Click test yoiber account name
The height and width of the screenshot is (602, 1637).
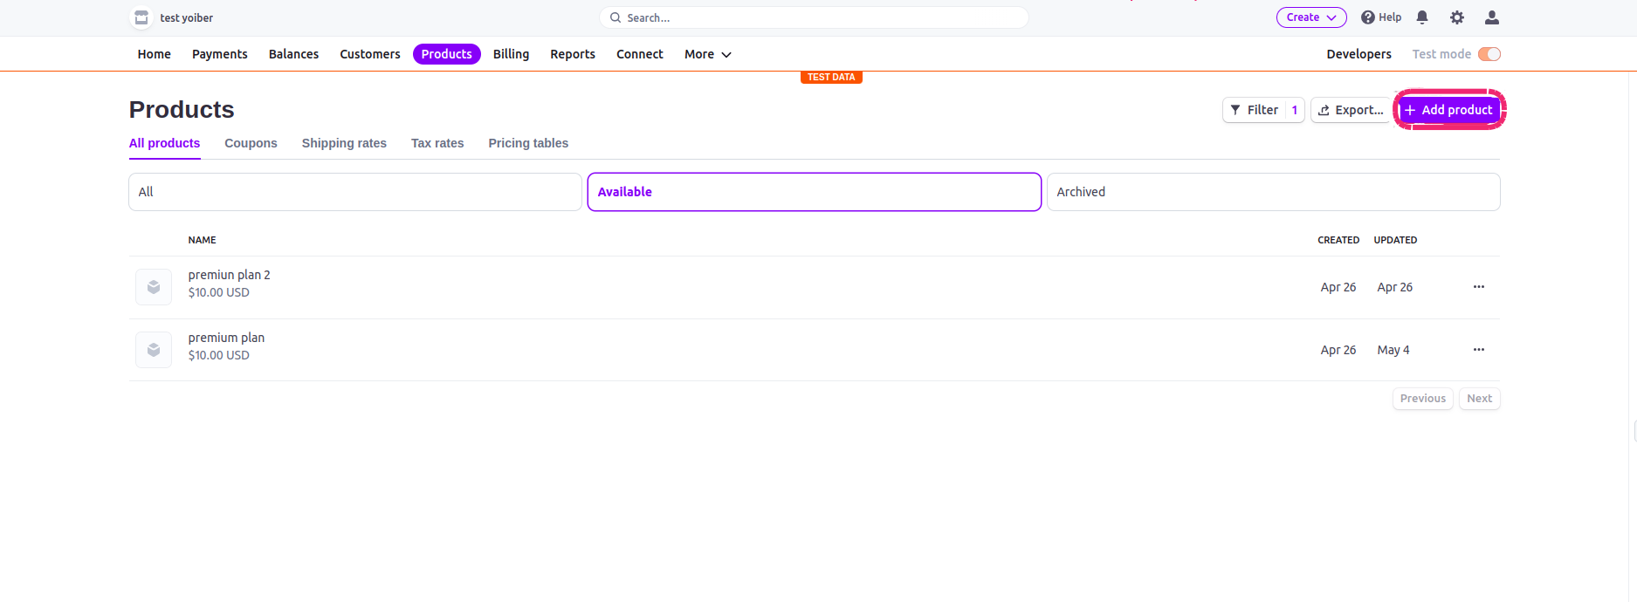click(x=187, y=17)
